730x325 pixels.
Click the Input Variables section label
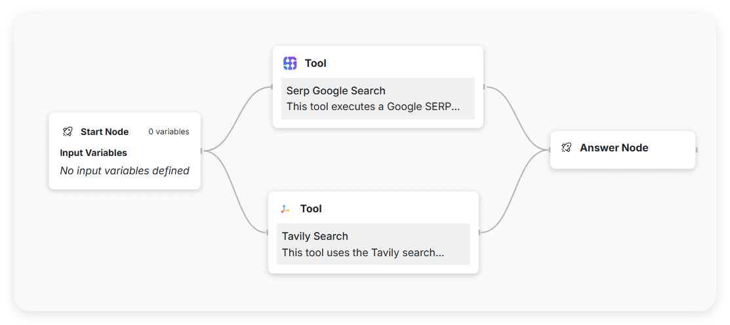[93, 153]
